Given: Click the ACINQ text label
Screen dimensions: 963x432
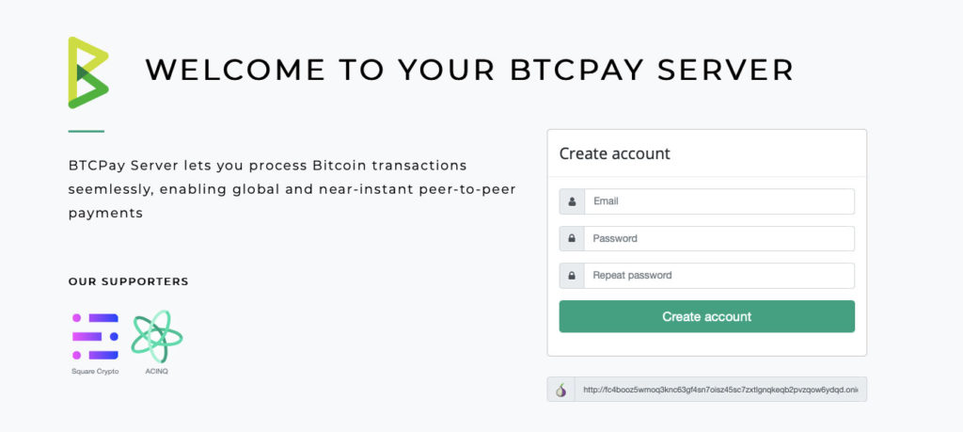Looking at the screenshot, I should (x=157, y=372).
